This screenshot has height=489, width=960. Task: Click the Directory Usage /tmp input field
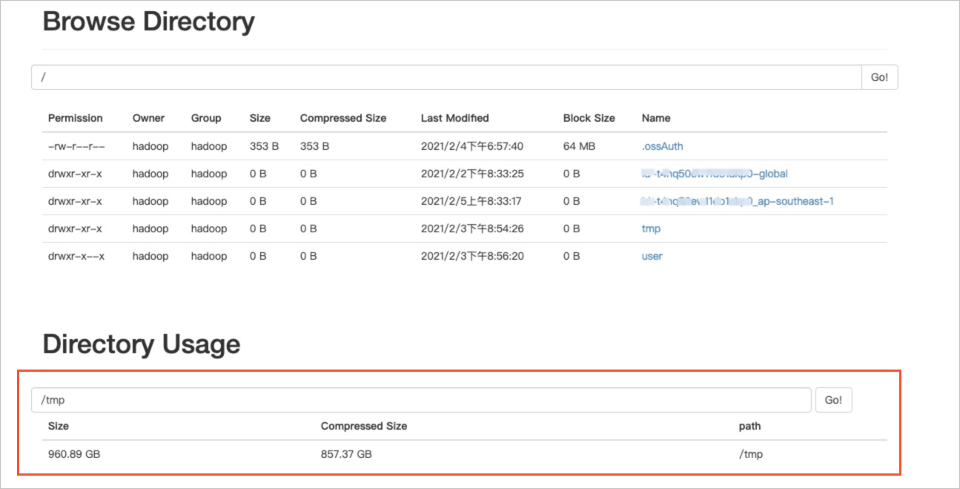coord(421,400)
